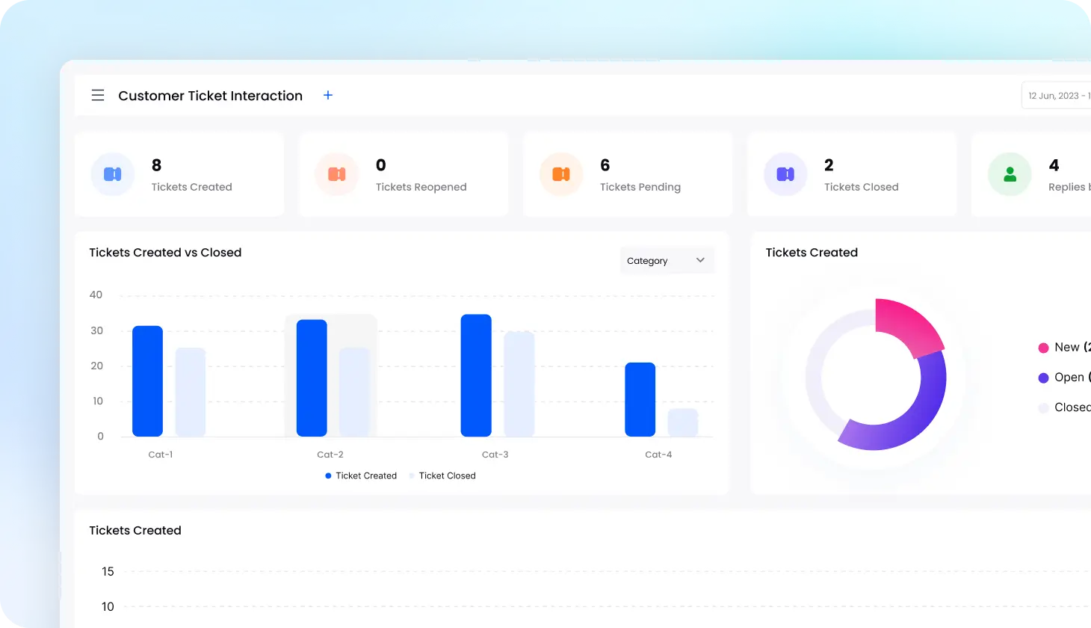Image resolution: width=1091 pixels, height=628 pixels.
Task: Toggle the Closed legend item in donut chart
Action: [1064, 407]
